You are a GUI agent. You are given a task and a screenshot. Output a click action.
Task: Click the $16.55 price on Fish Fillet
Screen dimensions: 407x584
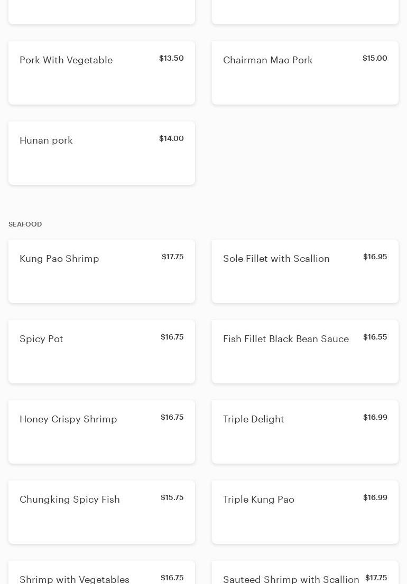click(x=375, y=337)
